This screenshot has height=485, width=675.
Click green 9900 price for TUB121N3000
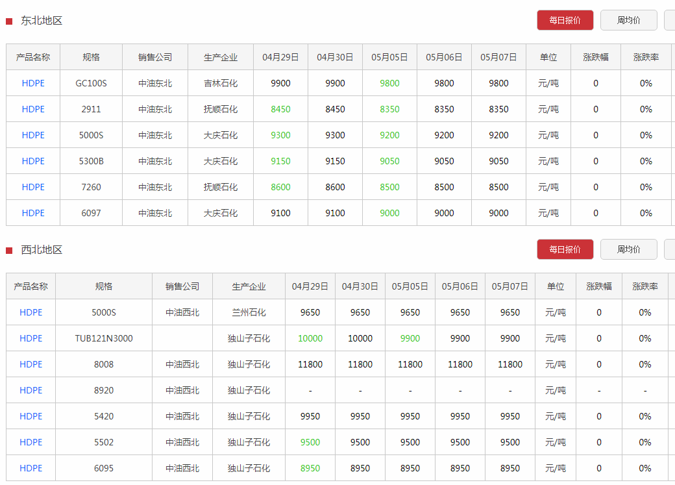point(410,338)
